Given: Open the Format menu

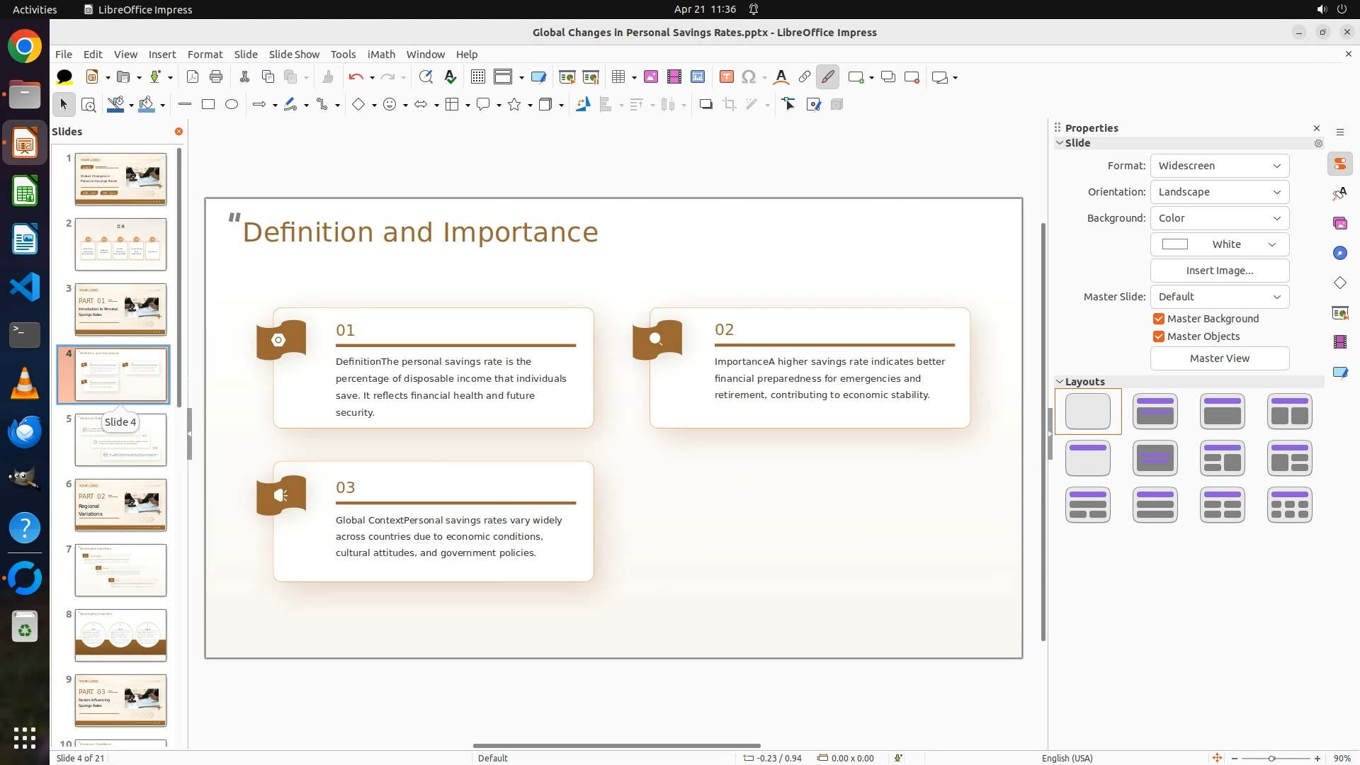Looking at the screenshot, I should [x=205, y=55].
